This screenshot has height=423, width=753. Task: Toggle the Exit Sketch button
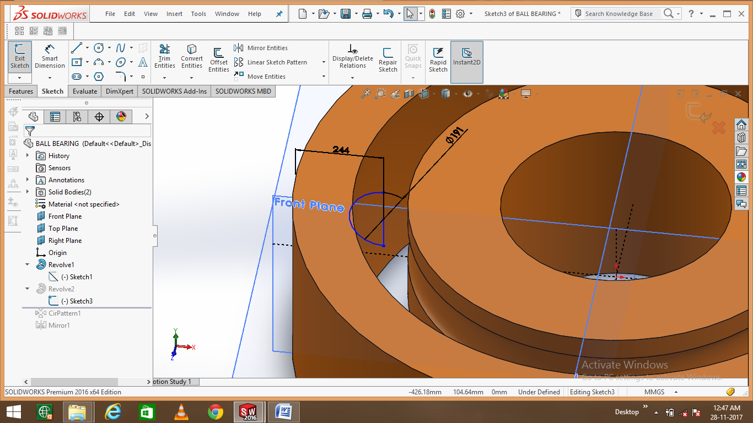pos(19,55)
